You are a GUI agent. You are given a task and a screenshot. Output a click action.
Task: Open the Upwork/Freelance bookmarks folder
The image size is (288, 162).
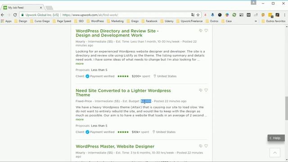189,21
